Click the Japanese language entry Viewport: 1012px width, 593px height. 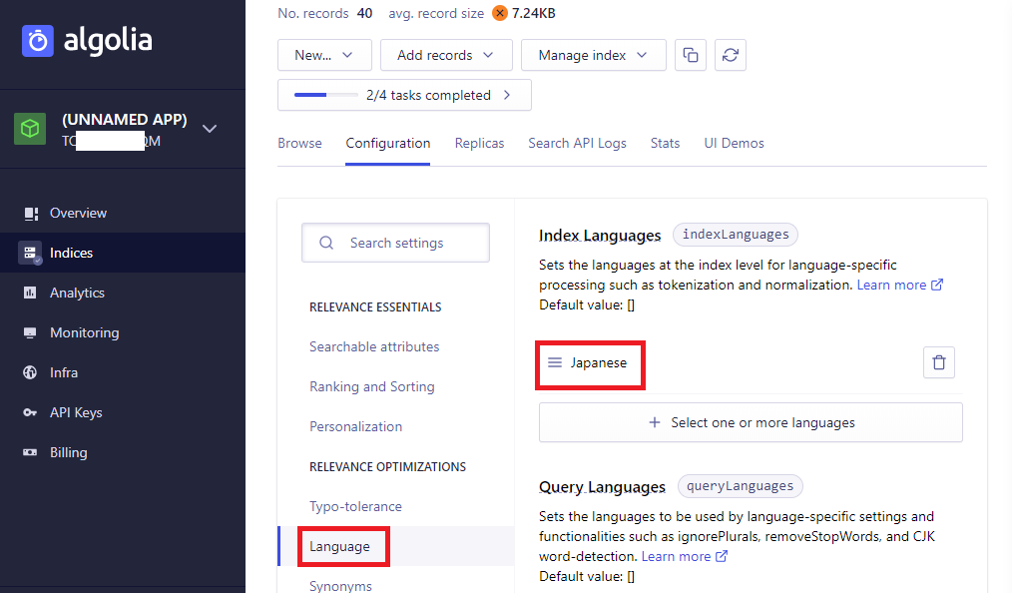pos(598,363)
